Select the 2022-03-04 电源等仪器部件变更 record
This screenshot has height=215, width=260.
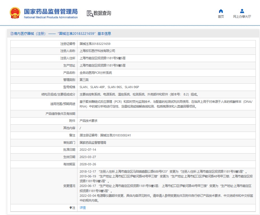click(166, 198)
